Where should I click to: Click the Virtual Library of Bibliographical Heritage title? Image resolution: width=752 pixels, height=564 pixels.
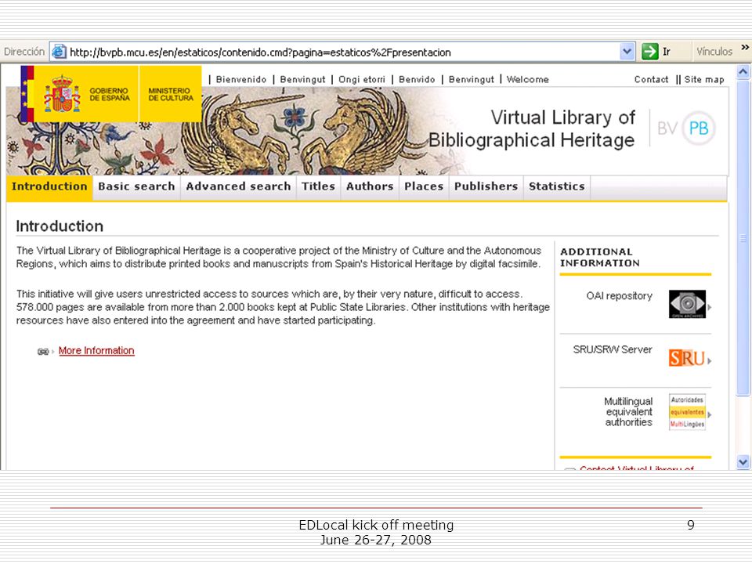532,128
